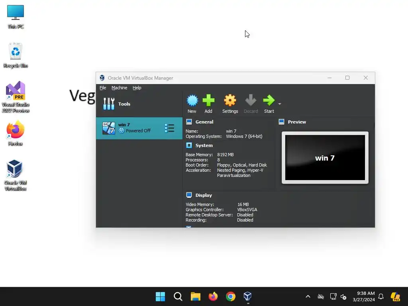Click the Display section header
Image resolution: width=408 pixels, height=306 pixels.
click(x=204, y=195)
